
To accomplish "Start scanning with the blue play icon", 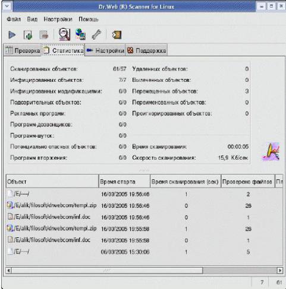I will tap(12, 35).
